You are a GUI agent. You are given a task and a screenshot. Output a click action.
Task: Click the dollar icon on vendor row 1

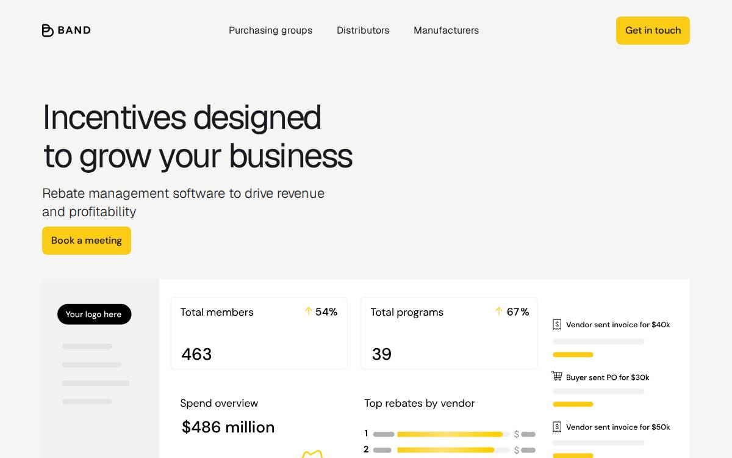pyautogui.click(x=517, y=434)
